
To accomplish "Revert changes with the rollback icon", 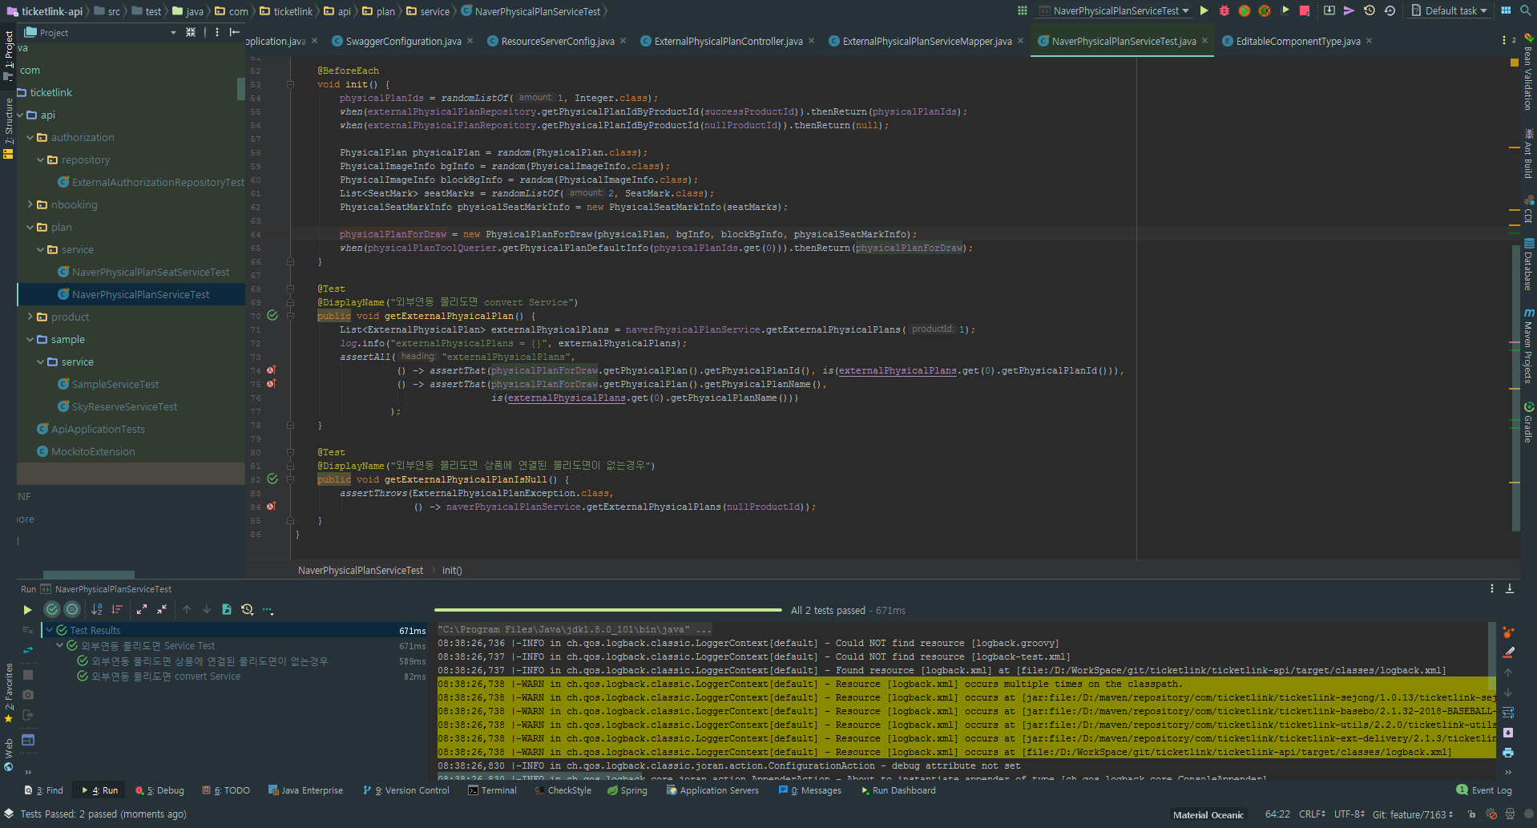I will tap(1390, 10).
